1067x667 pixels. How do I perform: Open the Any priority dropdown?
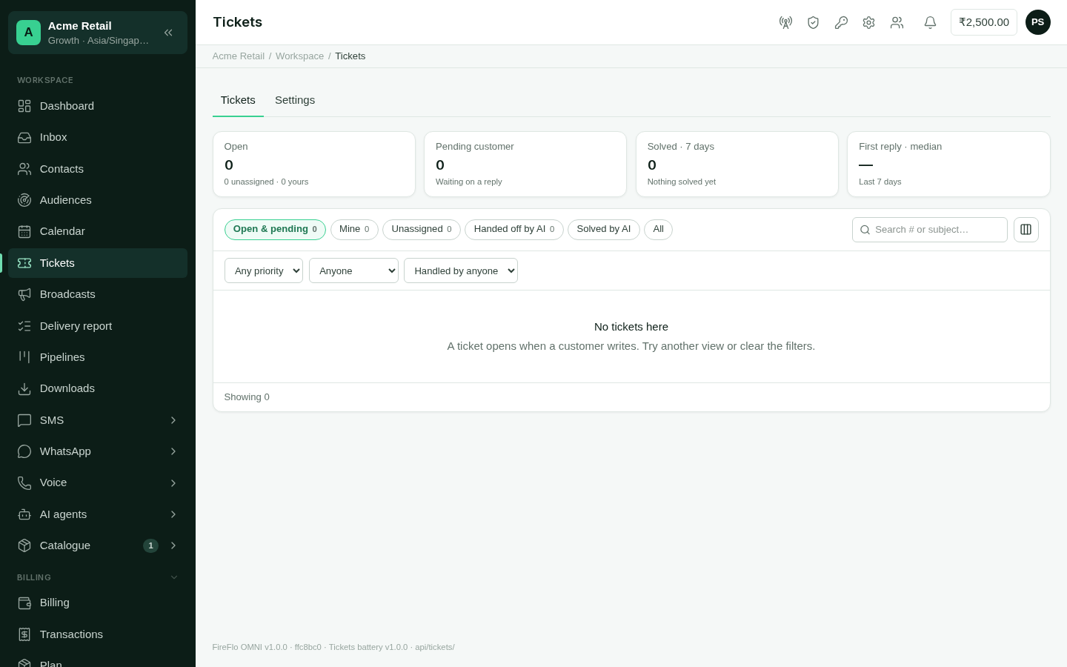tap(264, 271)
